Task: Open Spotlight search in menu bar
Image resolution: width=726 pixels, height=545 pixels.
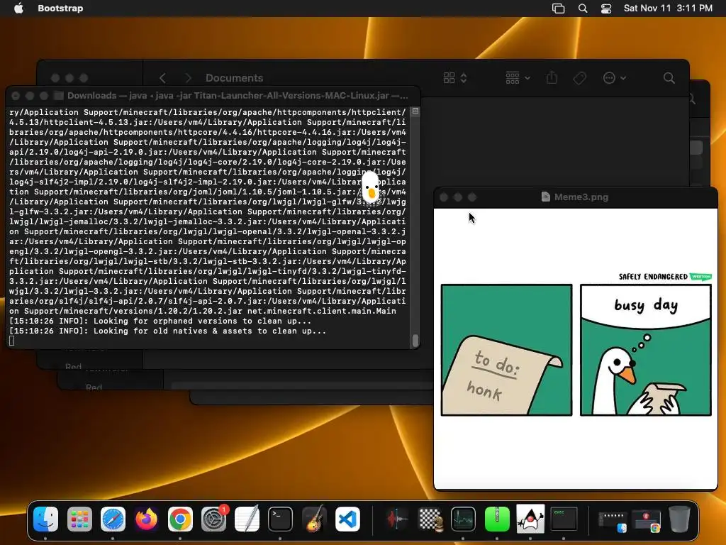Action: point(583,9)
